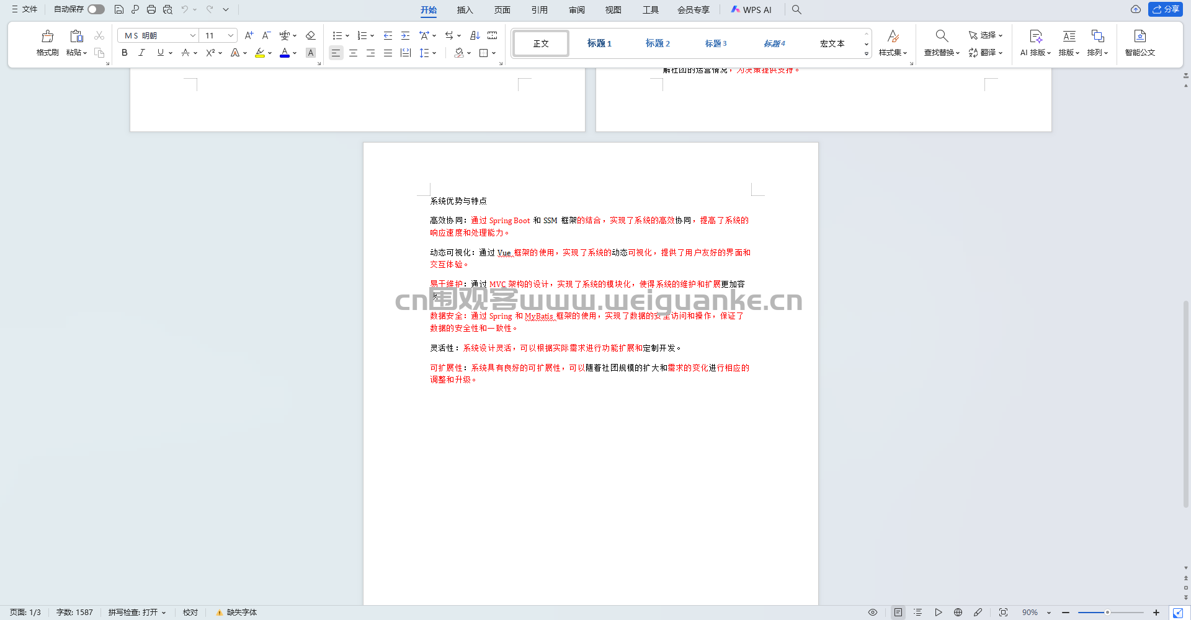Click the Bold formatting icon
This screenshot has width=1191, height=620.
coord(125,53)
